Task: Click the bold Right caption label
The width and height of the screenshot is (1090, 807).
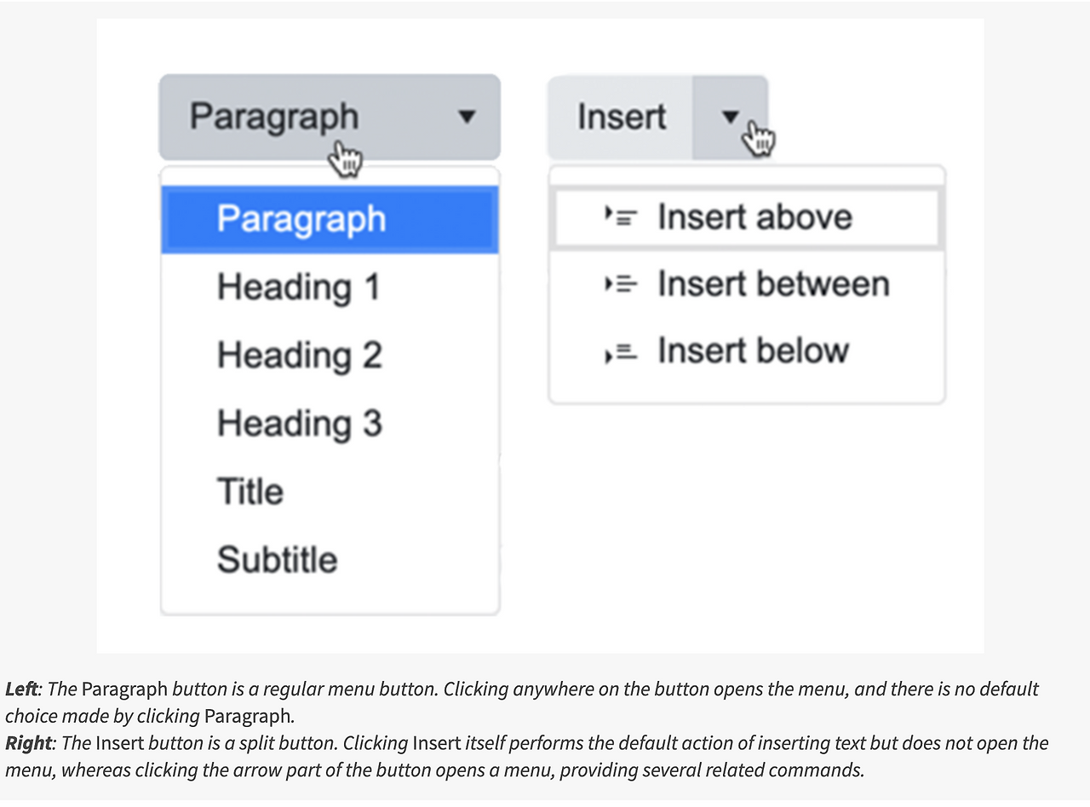Action: pos(28,743)
